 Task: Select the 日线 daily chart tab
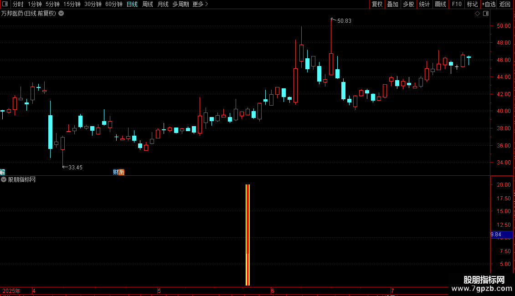[132, 4]
